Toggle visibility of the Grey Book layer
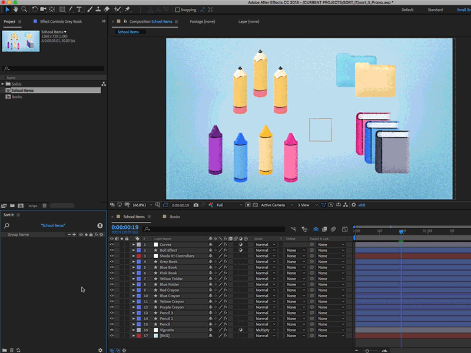This screenshot has width=471, height=353. 112,261
